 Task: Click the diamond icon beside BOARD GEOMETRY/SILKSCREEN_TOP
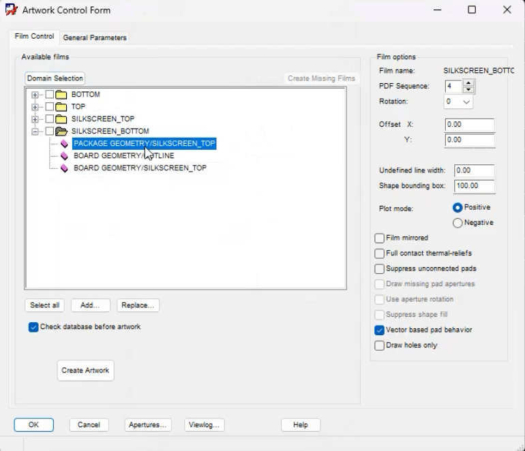point(64,168)
